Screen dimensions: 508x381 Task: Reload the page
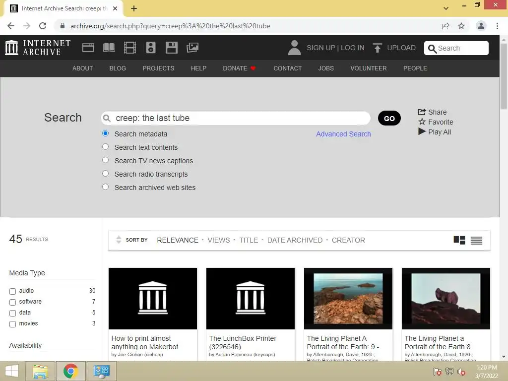43,26
